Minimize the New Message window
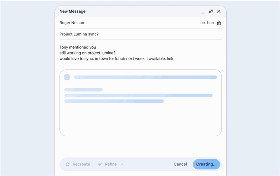 (203, 12)
